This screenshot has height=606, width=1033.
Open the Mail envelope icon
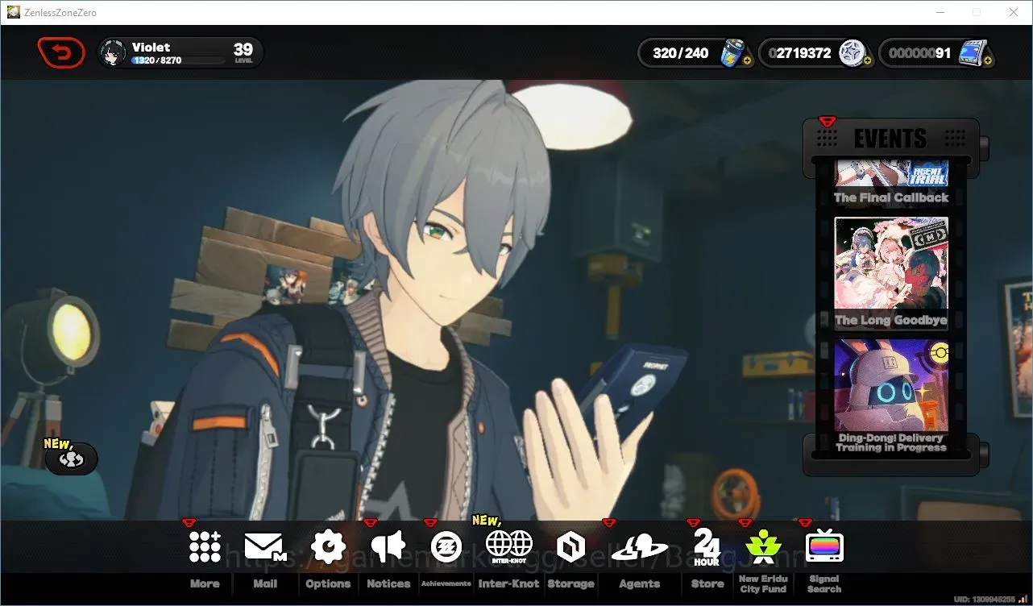pyautogui.click(x=265, y=547)
